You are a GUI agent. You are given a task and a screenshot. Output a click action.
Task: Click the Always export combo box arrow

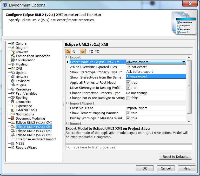pos(184,62)
